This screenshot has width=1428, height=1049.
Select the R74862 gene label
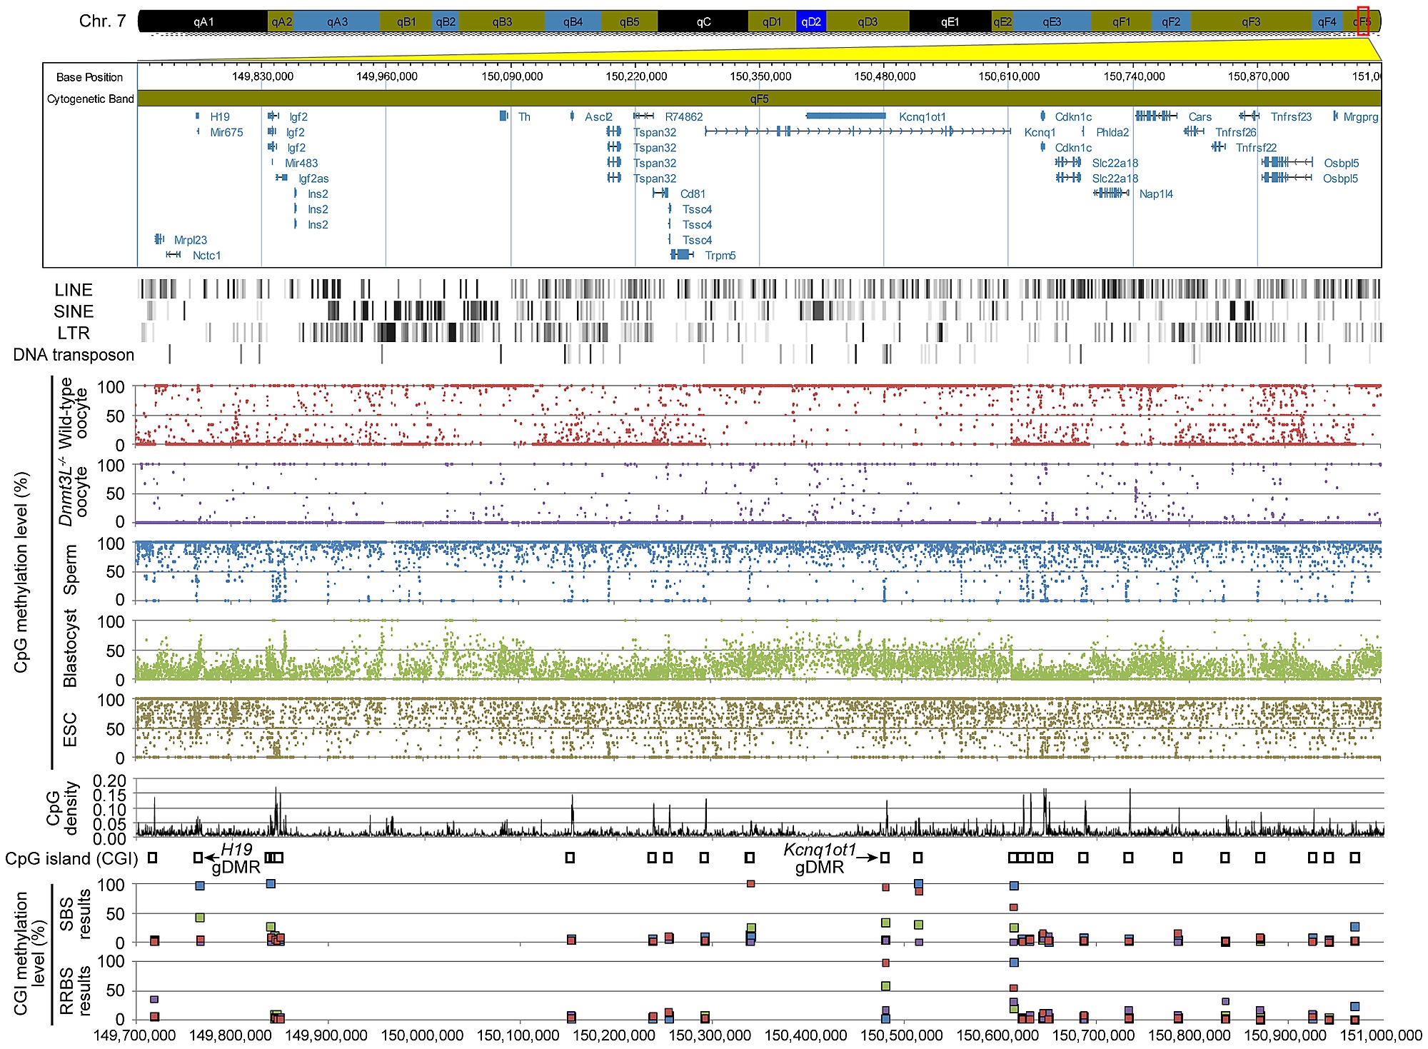pyautogui.click(x=683, y=116)
